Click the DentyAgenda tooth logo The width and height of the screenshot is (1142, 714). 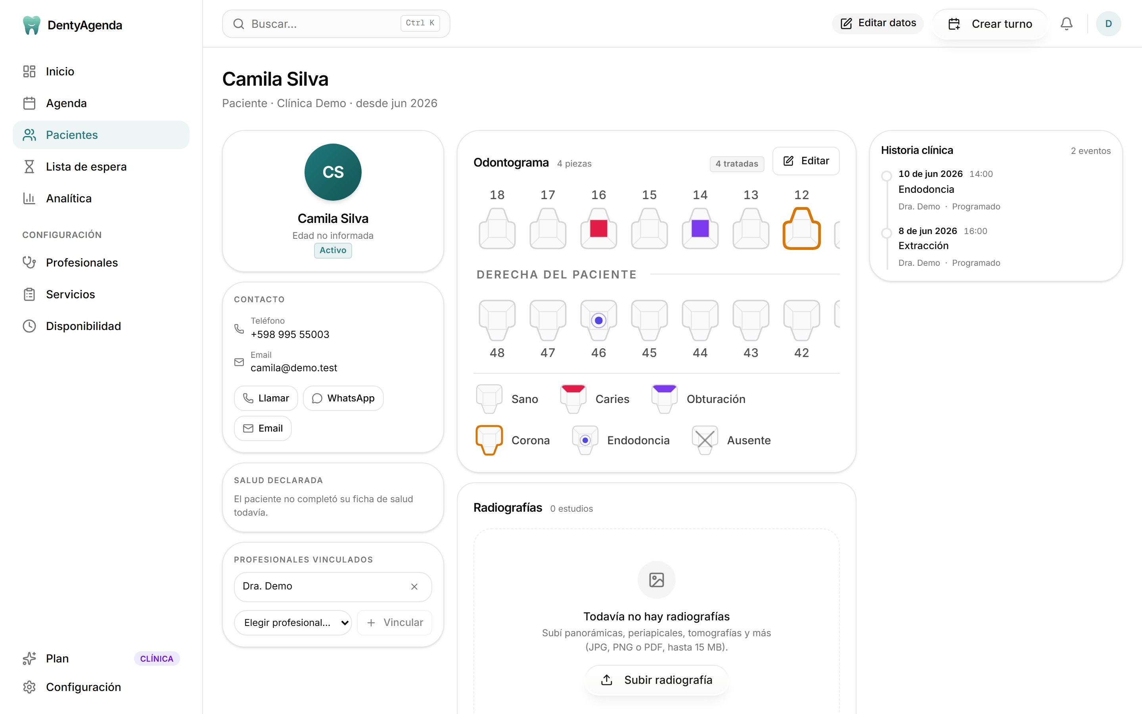click(x=32, y=25)
